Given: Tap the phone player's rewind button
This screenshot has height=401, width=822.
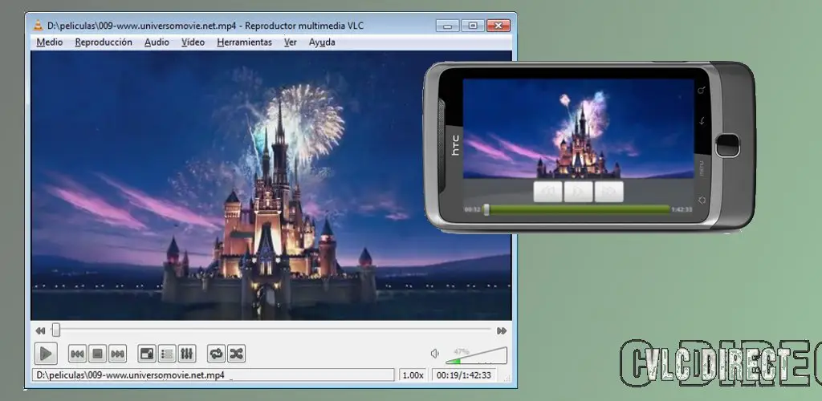Looking at the screenshot, I should point(547,192).
